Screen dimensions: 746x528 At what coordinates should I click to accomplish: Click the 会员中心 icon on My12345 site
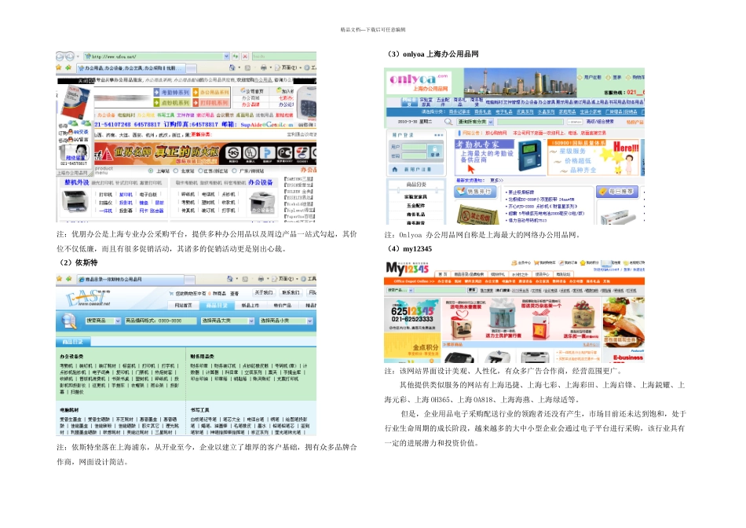[514, 262]
